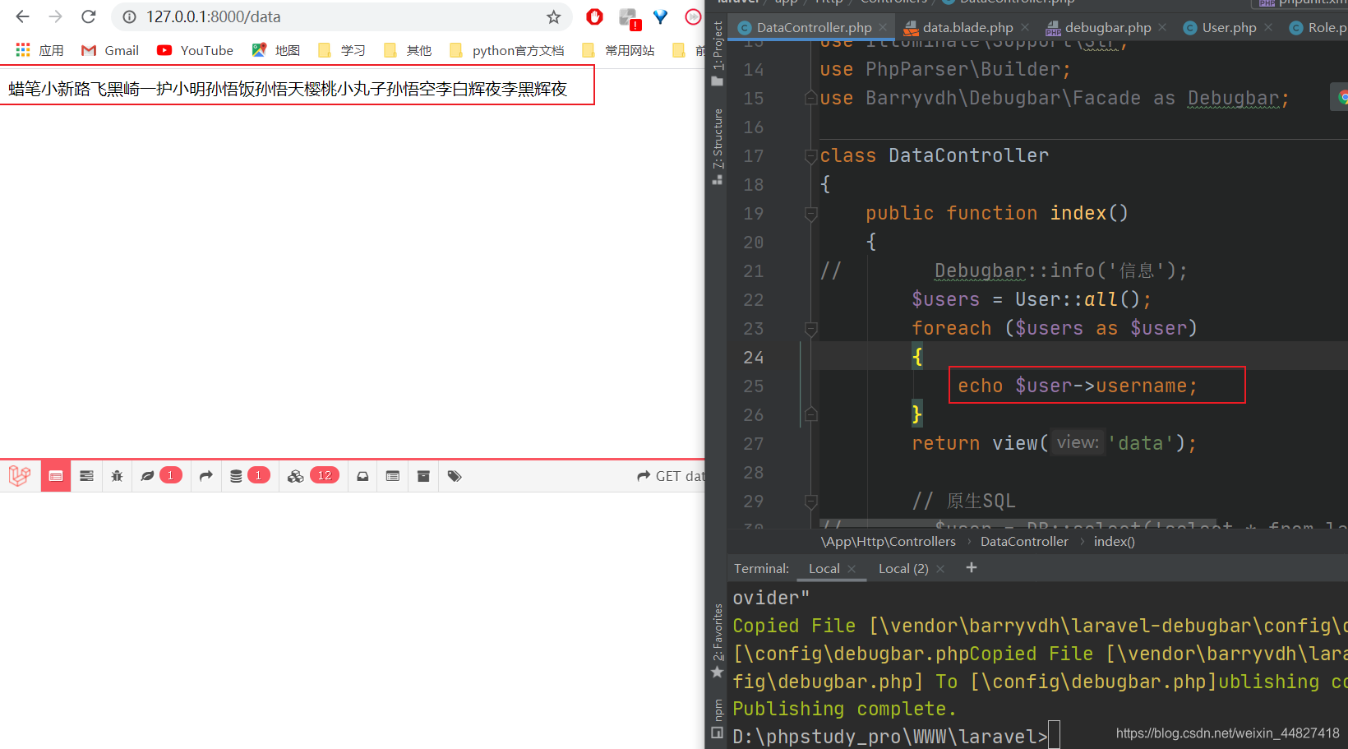The image size is (1348, 749).
Task: Toggle the fold marker on line 26
Action: pos(810,415)
